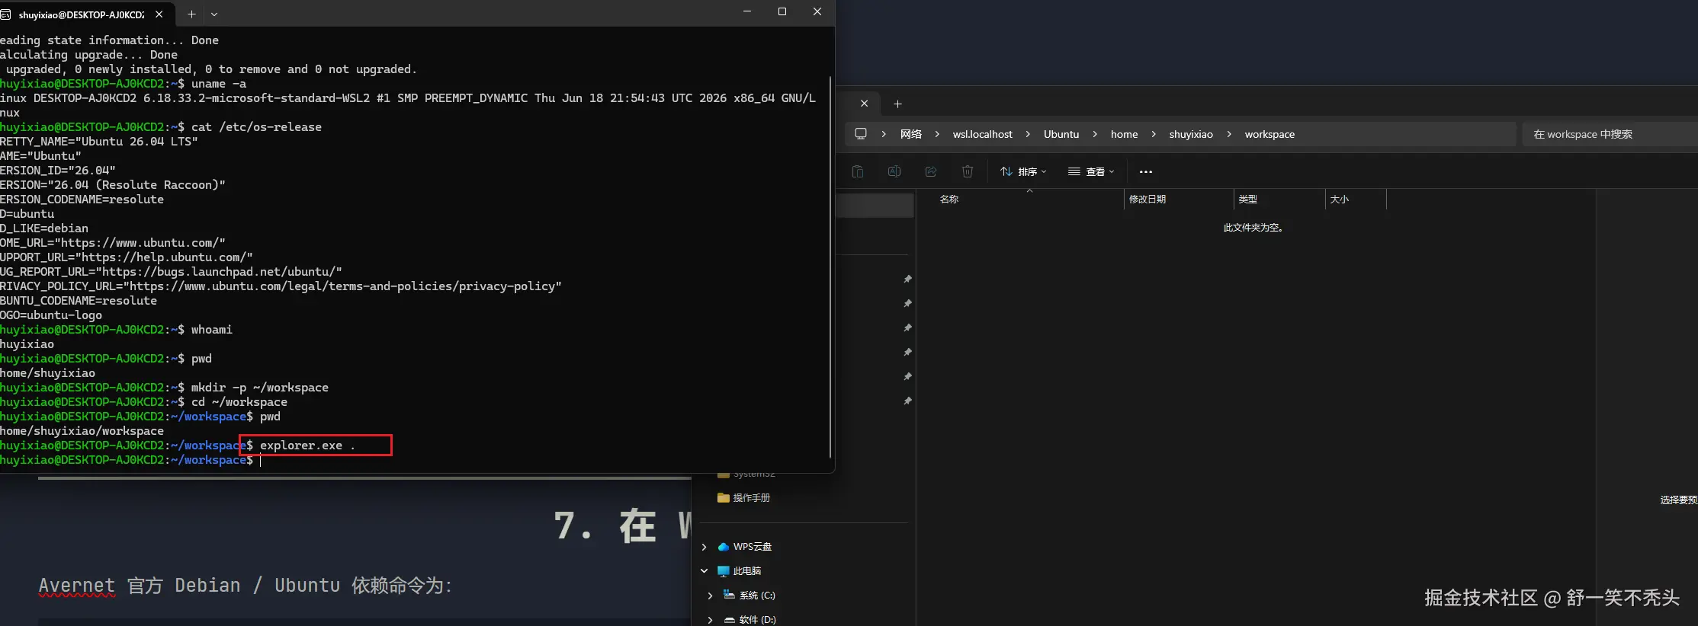
Task: Click the Delete trash icon in Explorer toolbar
Action: click(x=968, y=171)
